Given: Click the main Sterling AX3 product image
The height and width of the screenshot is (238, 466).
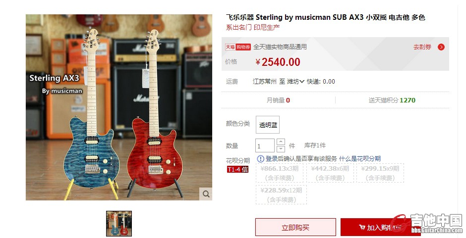Looking at the screenshot, I should (119, 107).
